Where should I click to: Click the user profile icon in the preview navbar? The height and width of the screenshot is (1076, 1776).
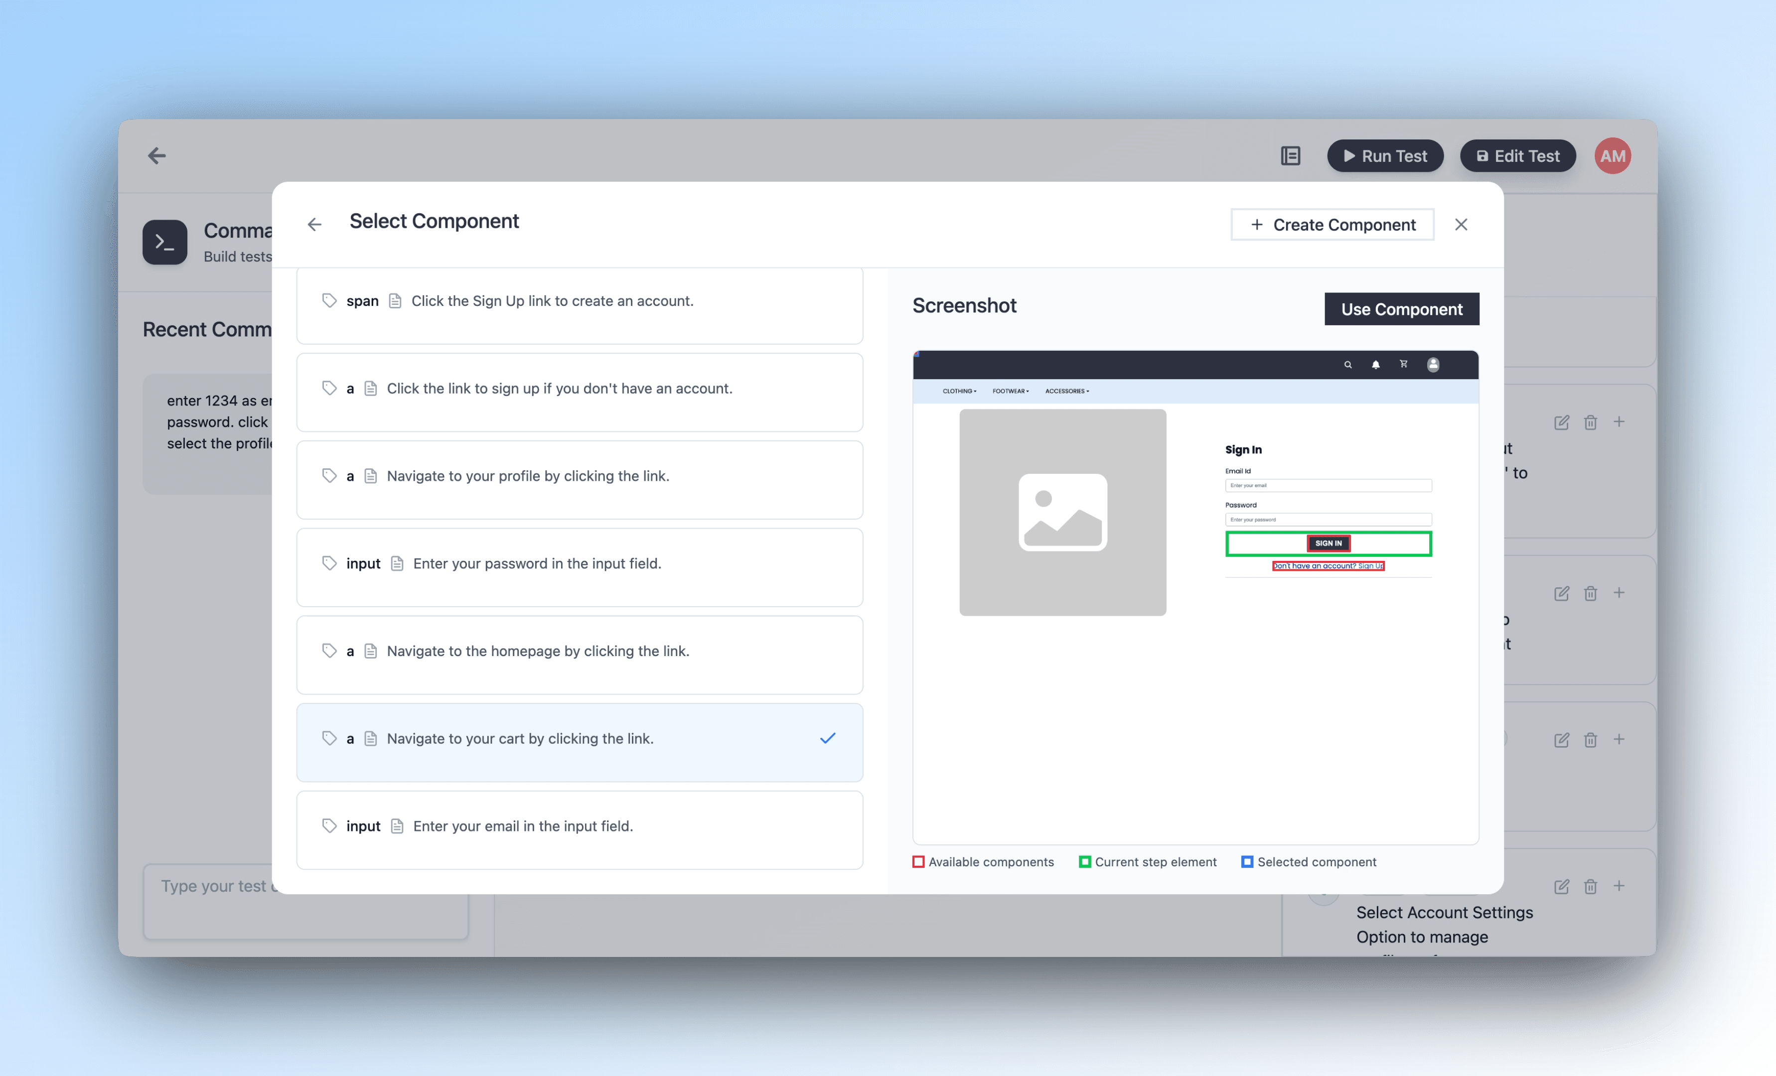(x=1433, y=365)
